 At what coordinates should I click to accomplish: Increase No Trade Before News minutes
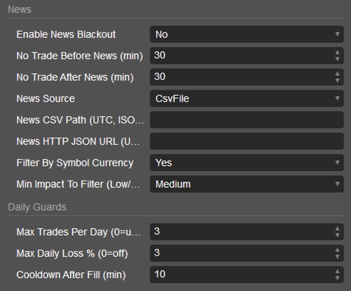click(x=337, y=53)
